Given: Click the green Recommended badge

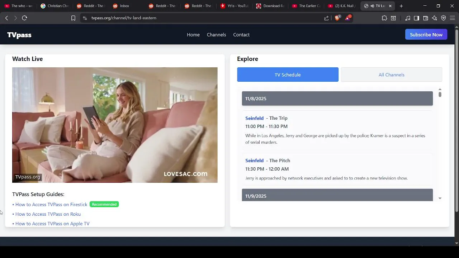Looking at the screenshot, I should (104, 204).
